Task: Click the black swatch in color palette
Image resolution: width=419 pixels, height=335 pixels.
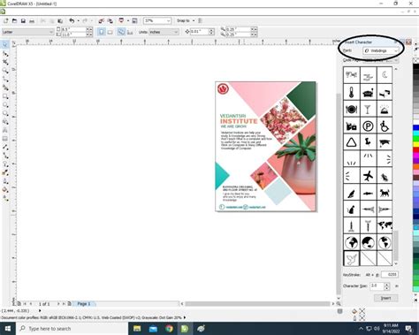Action: click(x=415, y=67)
